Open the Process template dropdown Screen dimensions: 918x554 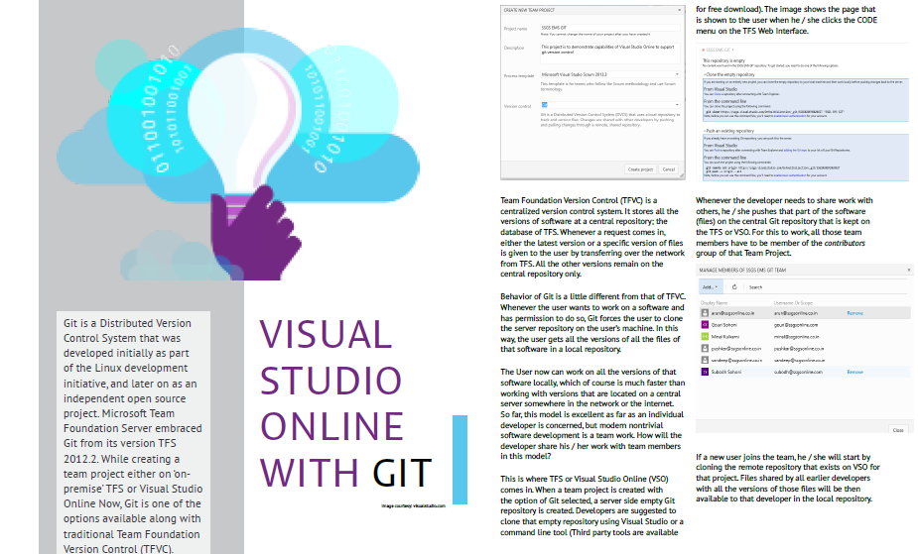pyautogui.click(x=609, y=74)
